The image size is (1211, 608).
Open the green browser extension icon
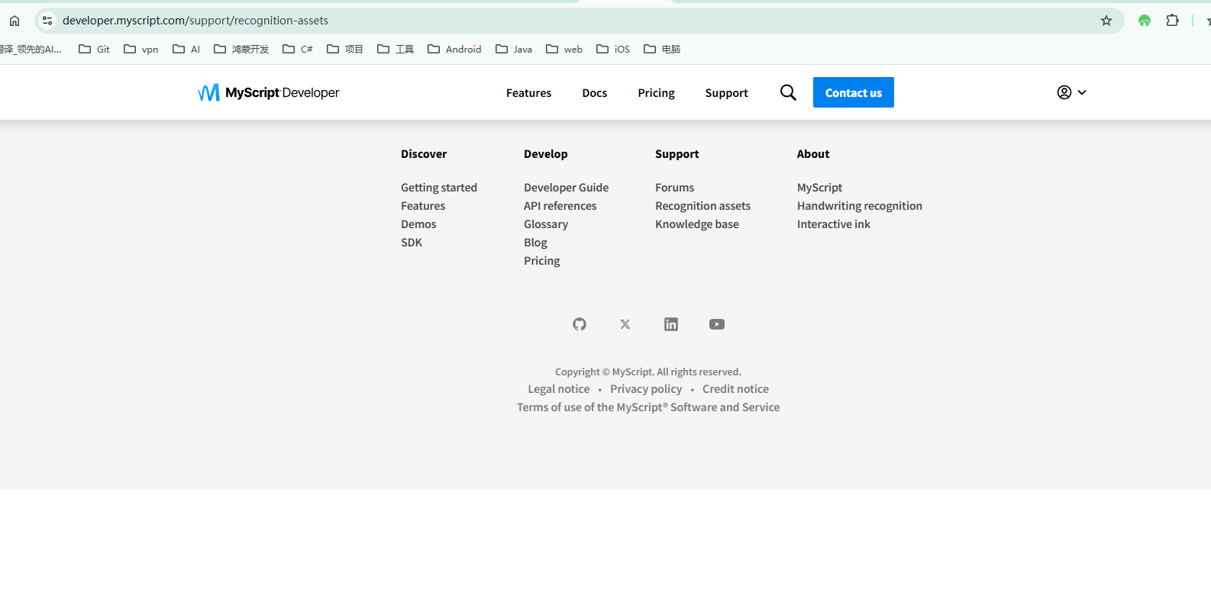1144,21
